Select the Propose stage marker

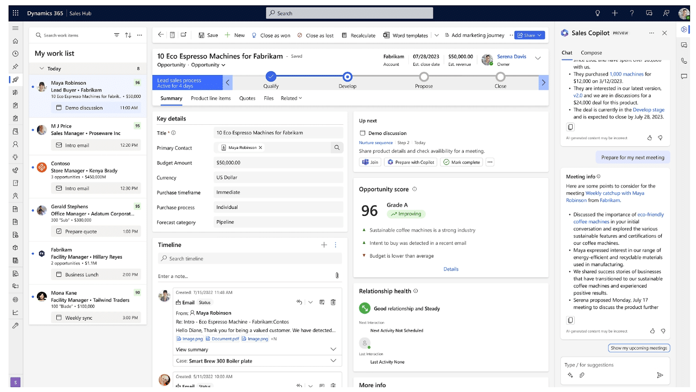point(424,77)
